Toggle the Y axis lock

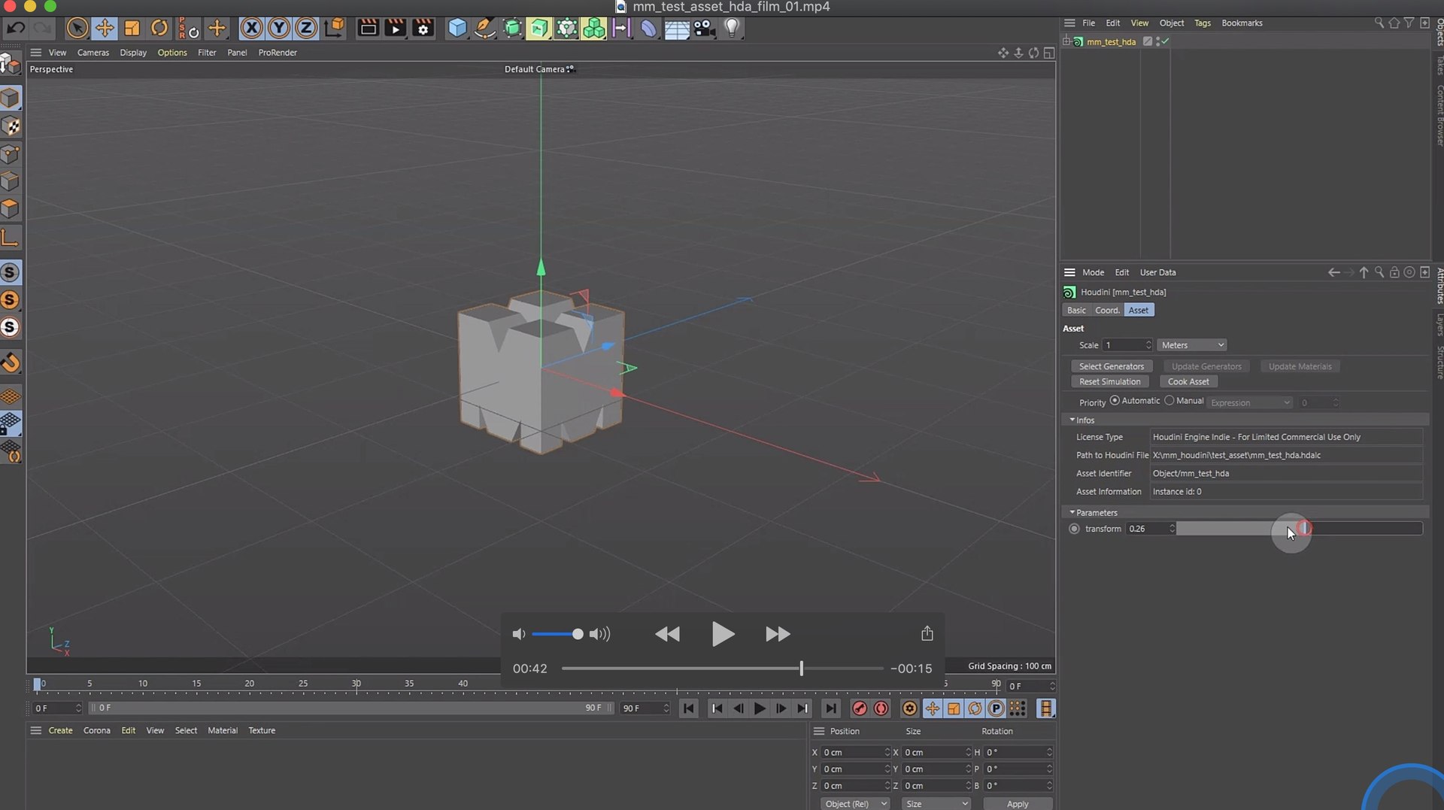click(279, 29)
